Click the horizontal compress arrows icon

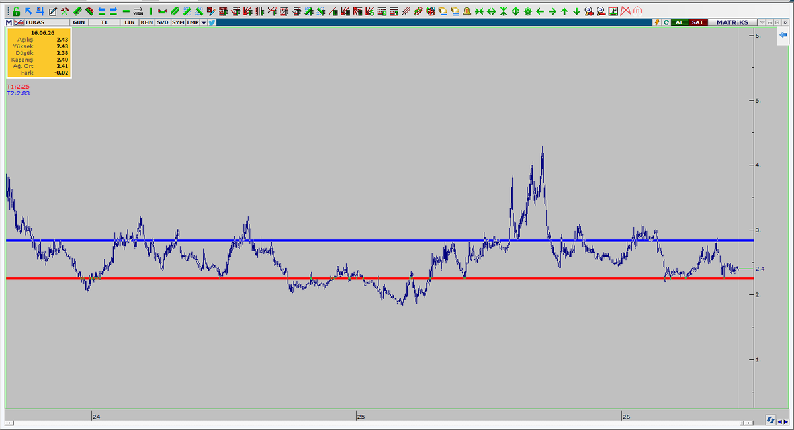coord(479,11)
